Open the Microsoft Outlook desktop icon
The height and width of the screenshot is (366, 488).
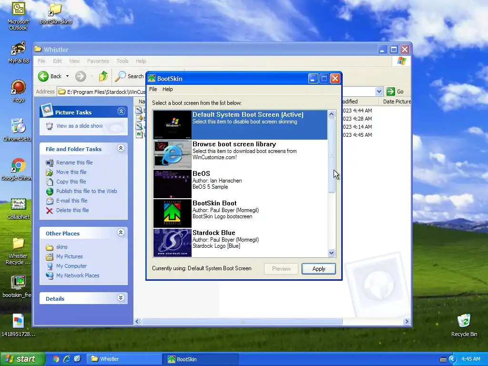click(x=18, y=16)
